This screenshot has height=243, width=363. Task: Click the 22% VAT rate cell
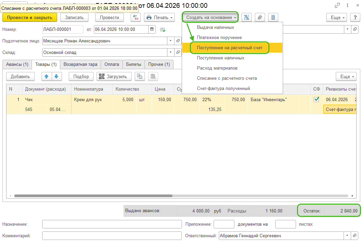point(212,99)
